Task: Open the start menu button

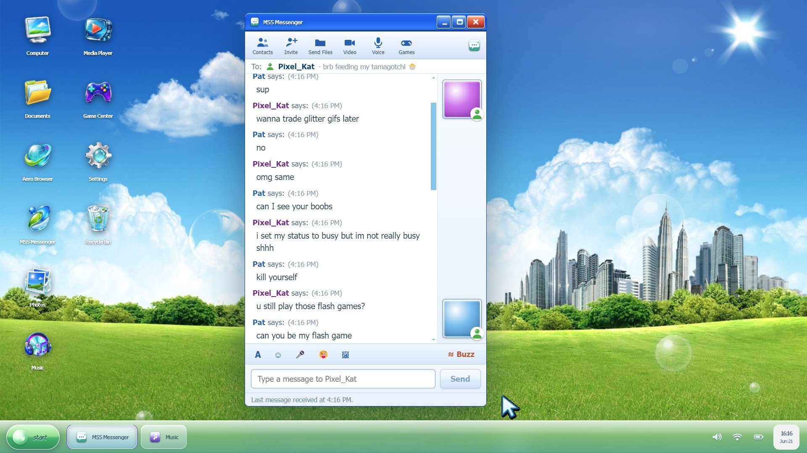Action: pos(33,437)
